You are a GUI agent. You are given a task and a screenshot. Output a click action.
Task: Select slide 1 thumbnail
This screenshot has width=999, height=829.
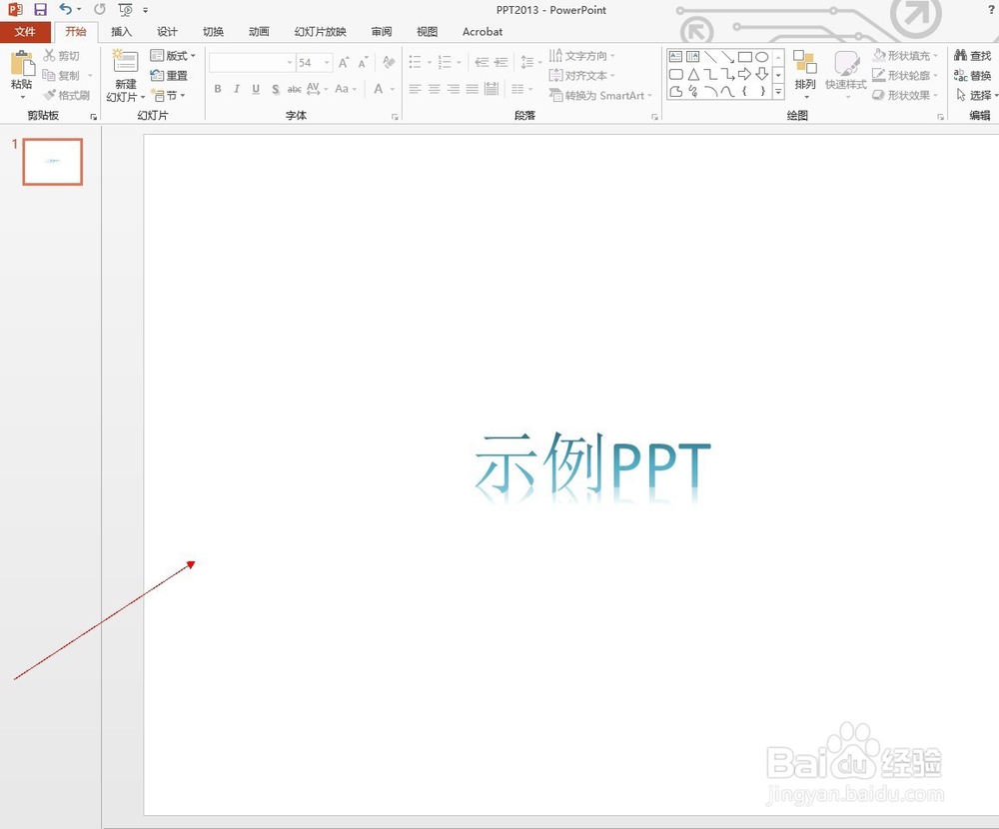pyautogui.click(x=53, y=162)
